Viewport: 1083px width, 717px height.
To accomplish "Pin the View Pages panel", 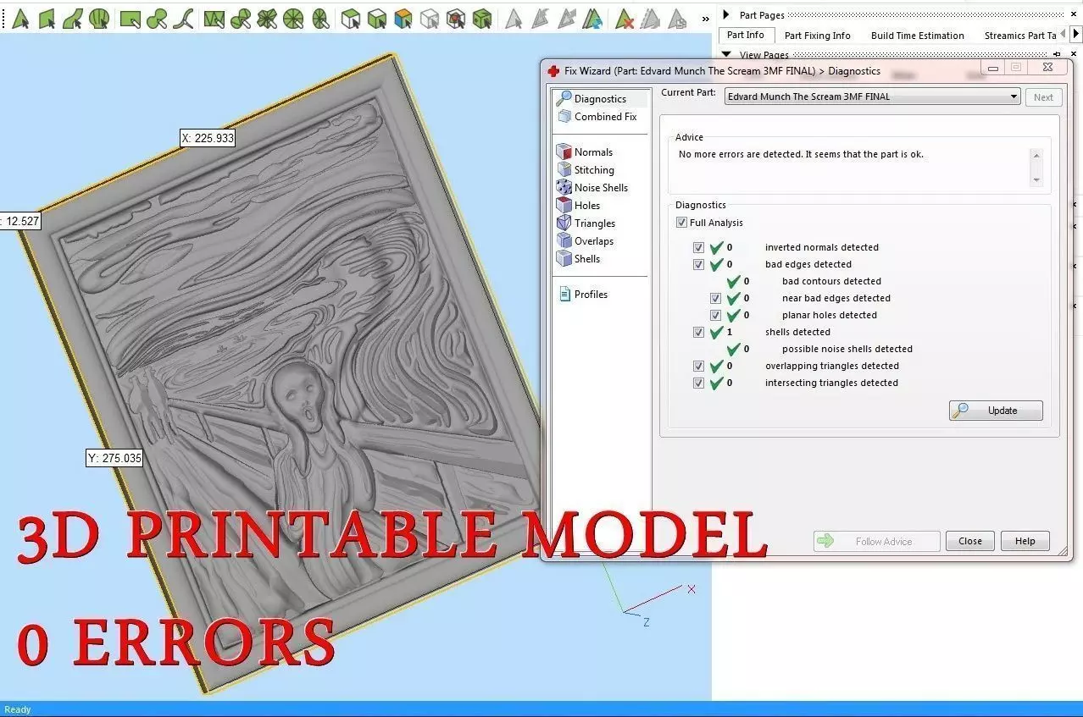I will [x=1057, y=54].
